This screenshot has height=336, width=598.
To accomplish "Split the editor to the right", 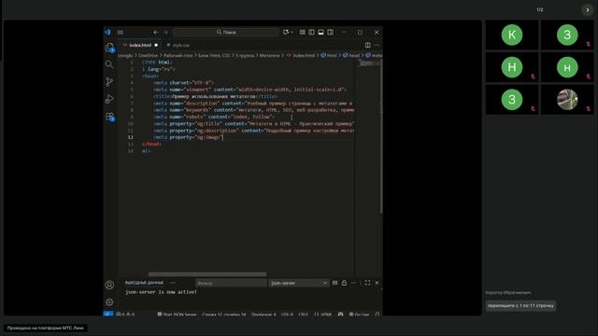I will coord(367,45).
